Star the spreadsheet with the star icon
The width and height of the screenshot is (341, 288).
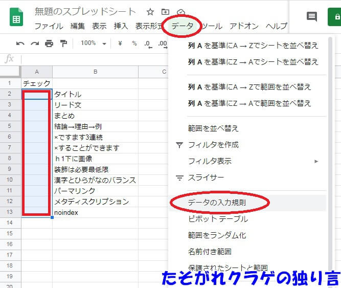(150, 12)
